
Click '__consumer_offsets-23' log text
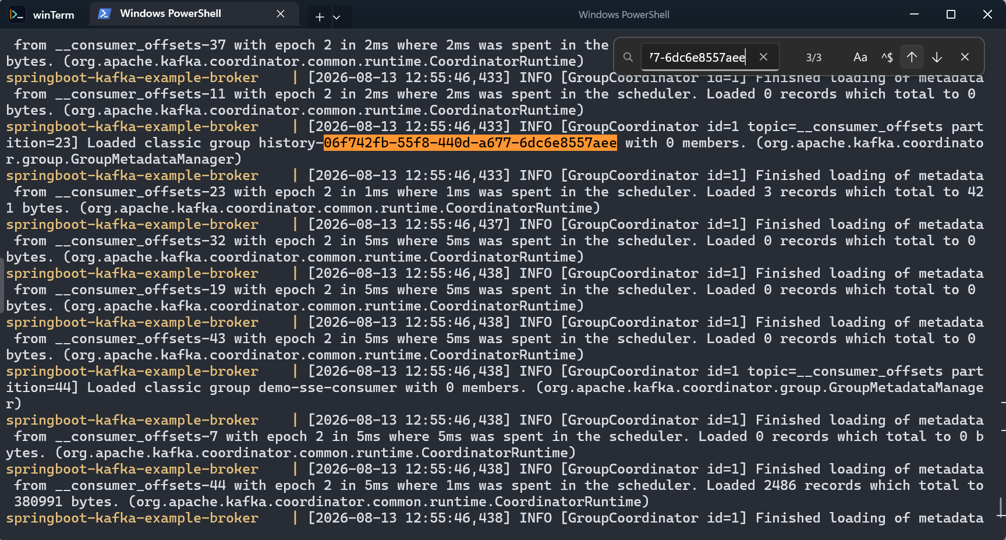[x=140, y=192]
